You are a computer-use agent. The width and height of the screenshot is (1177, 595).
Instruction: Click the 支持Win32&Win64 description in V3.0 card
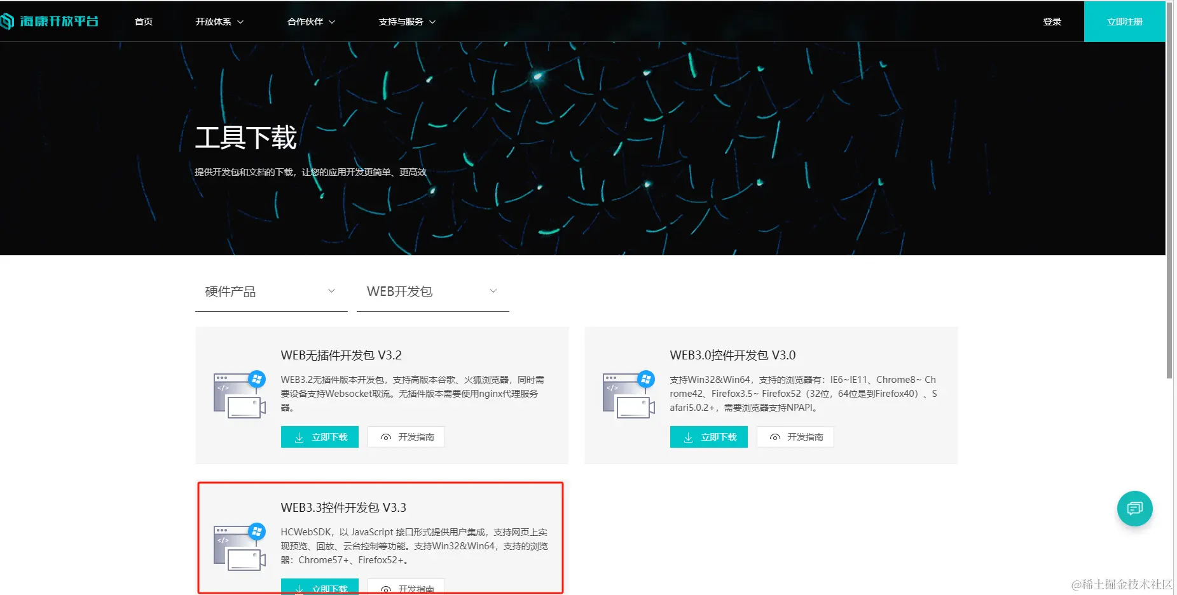coord(803,394)
